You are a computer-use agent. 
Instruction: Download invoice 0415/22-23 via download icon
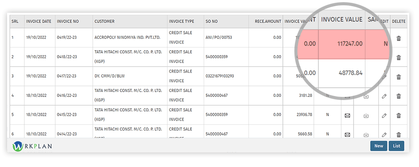tap(366, 115)
